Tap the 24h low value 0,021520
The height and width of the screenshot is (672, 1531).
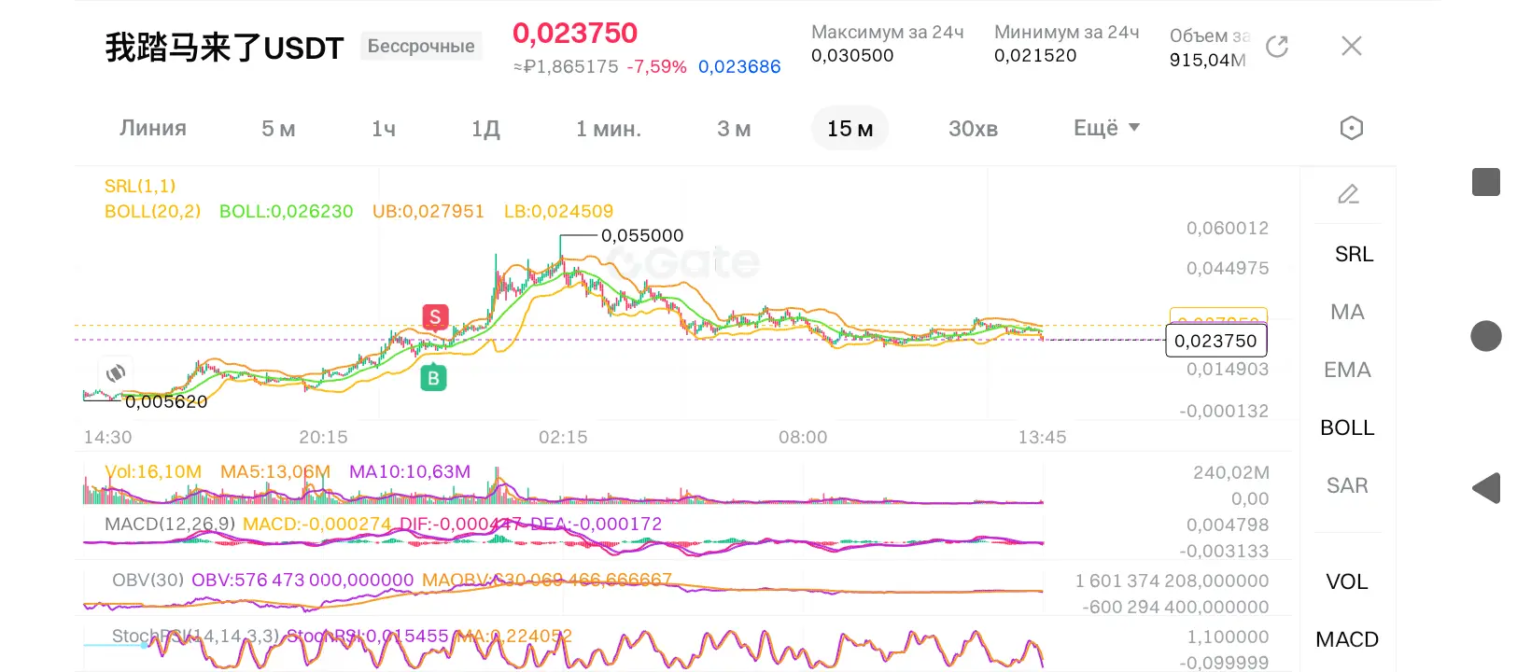(1035, 55)
